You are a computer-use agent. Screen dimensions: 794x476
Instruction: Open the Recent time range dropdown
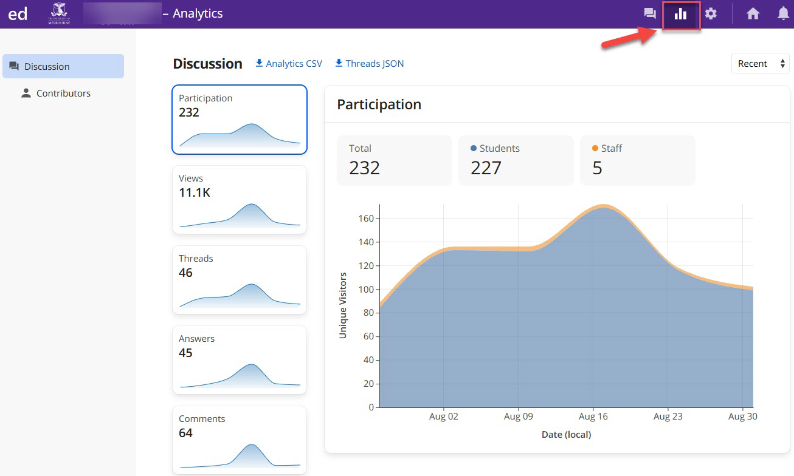point(760,64)
